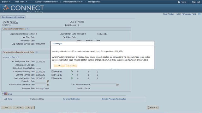
Task: Toggle Benefits Service Date Override checkbox
Action: click(x=53, y=75)
